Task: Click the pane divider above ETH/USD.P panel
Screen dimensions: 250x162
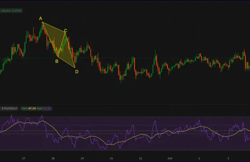Action: tap(125, 105)
